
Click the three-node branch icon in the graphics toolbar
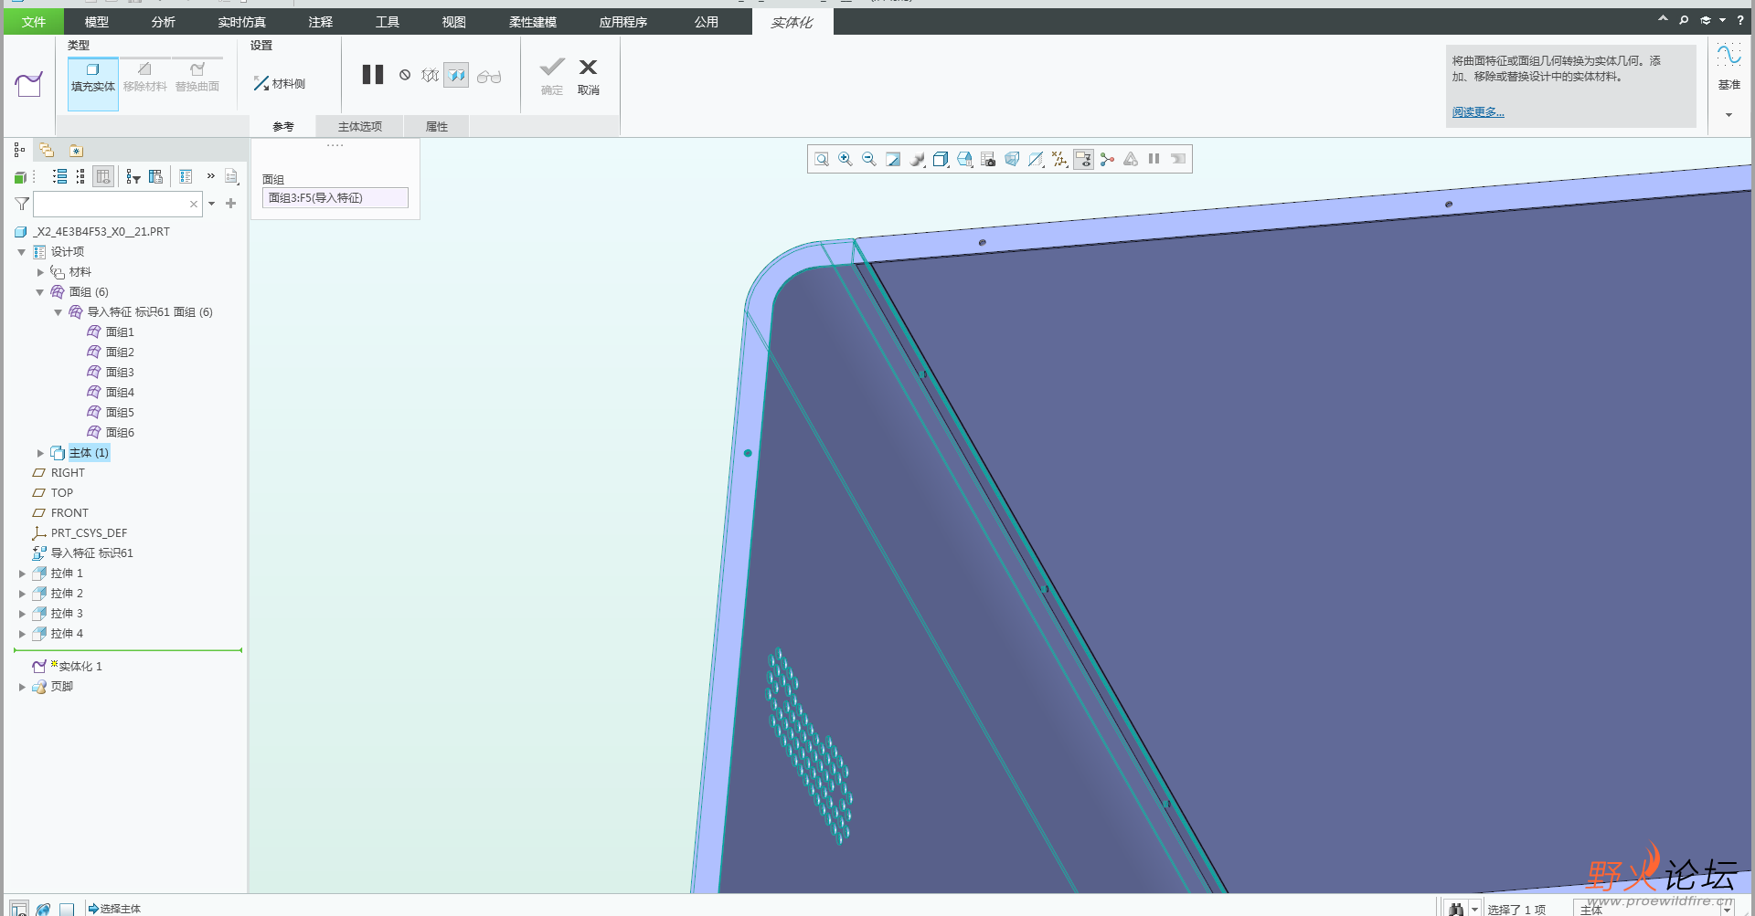pos(1107,159)
